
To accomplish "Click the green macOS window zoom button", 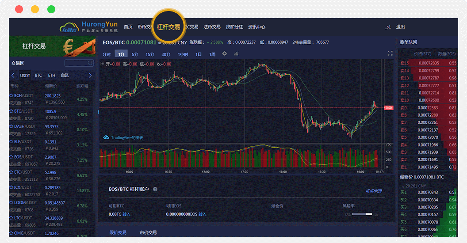I will [51, 9].
